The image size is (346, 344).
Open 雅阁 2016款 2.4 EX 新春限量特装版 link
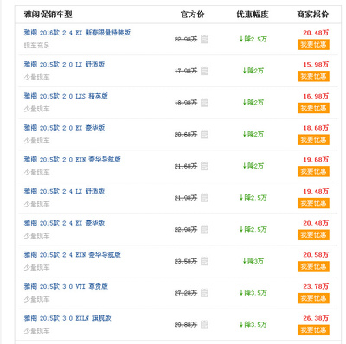(77, 33)
